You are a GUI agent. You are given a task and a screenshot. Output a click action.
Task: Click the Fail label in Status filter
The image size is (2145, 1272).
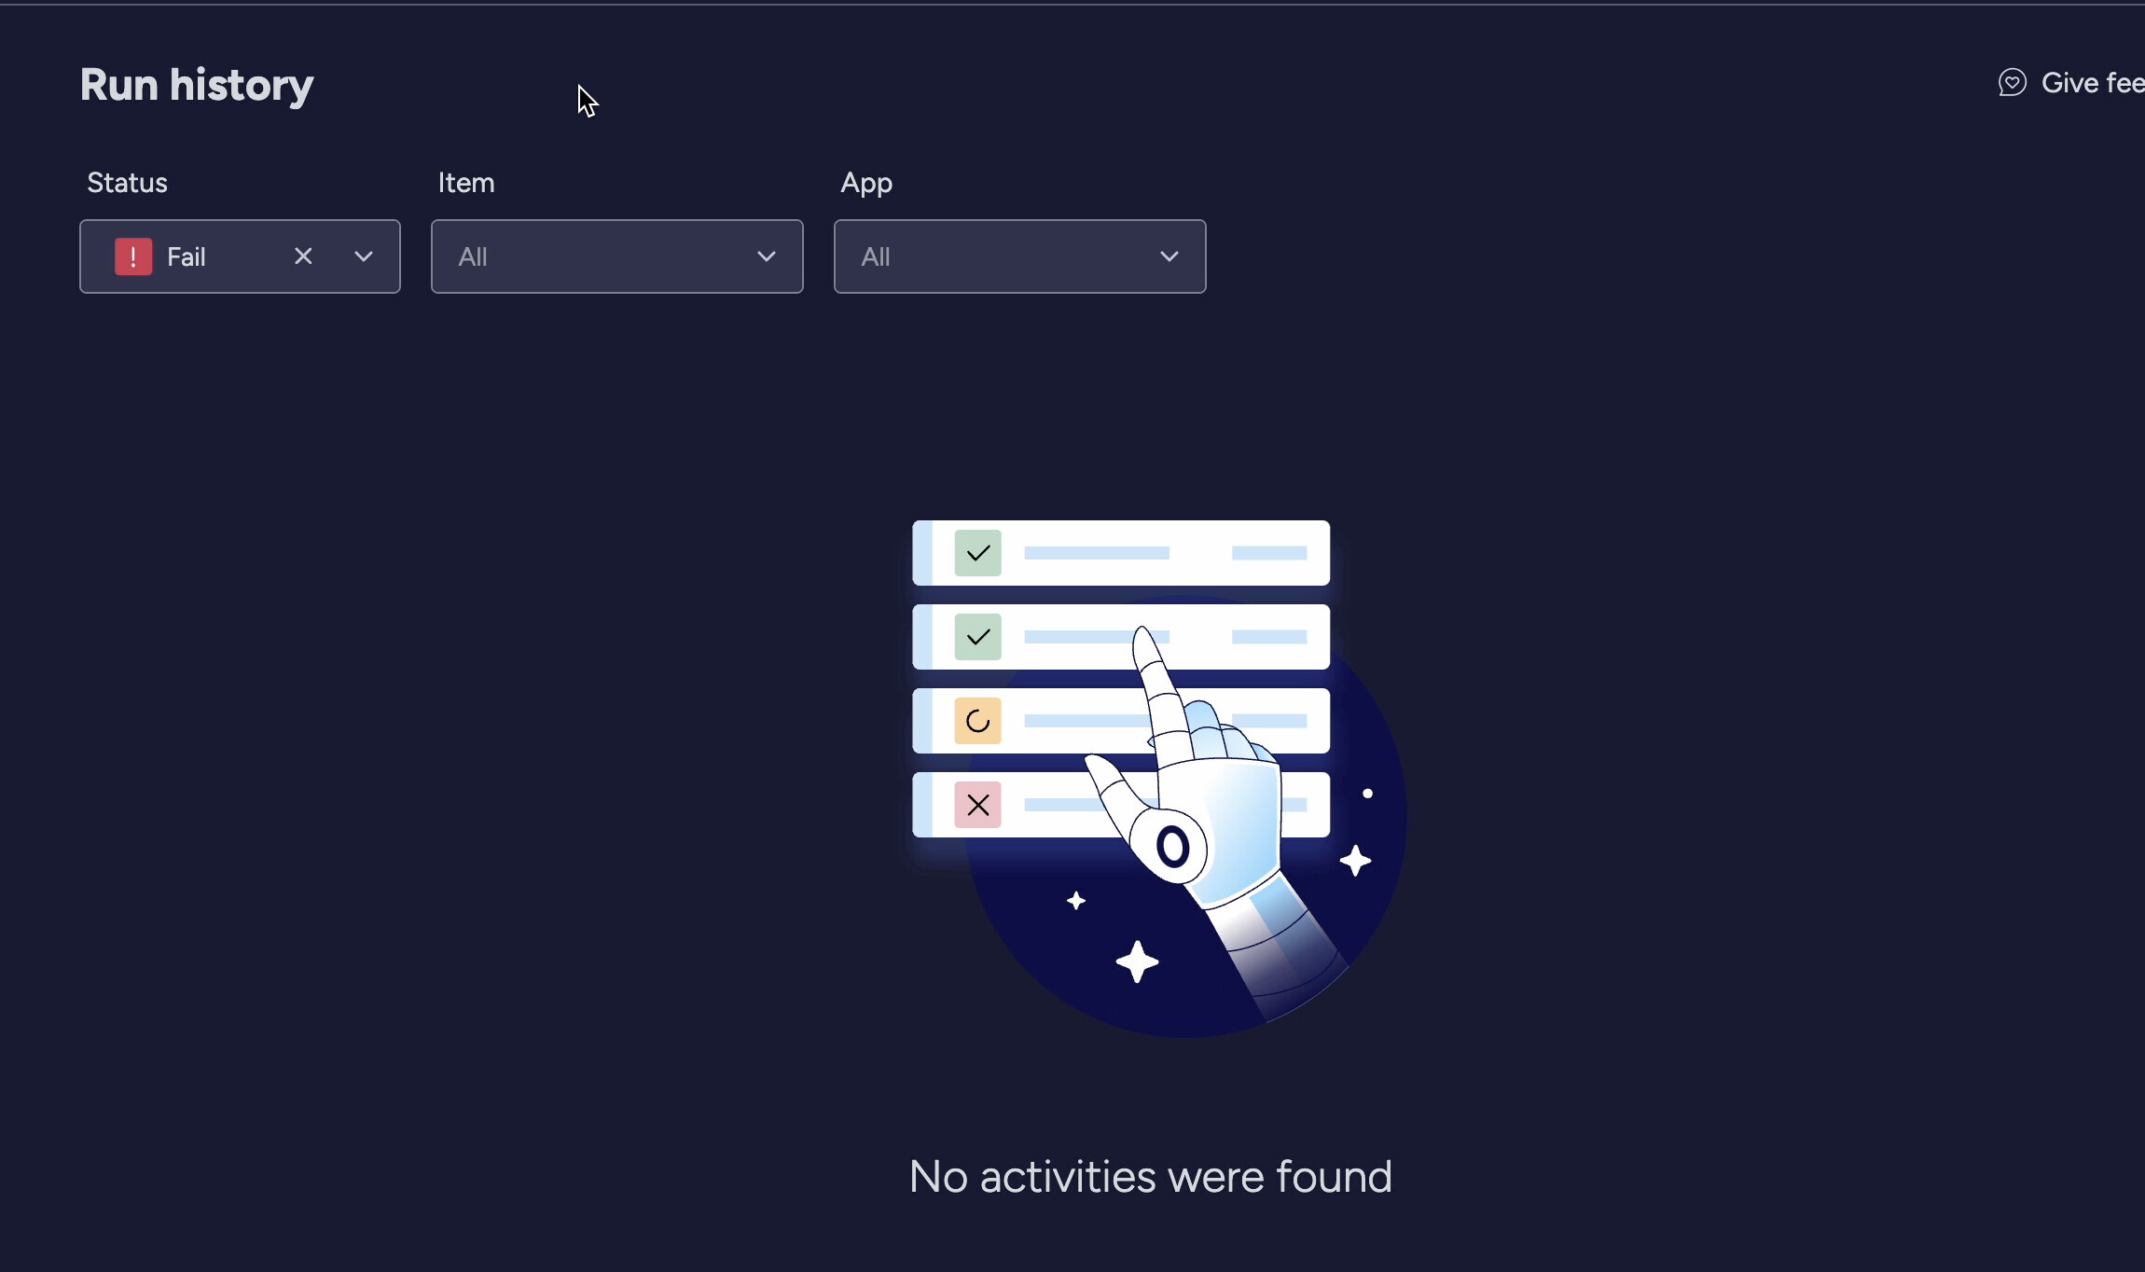(x=186, y=256)
